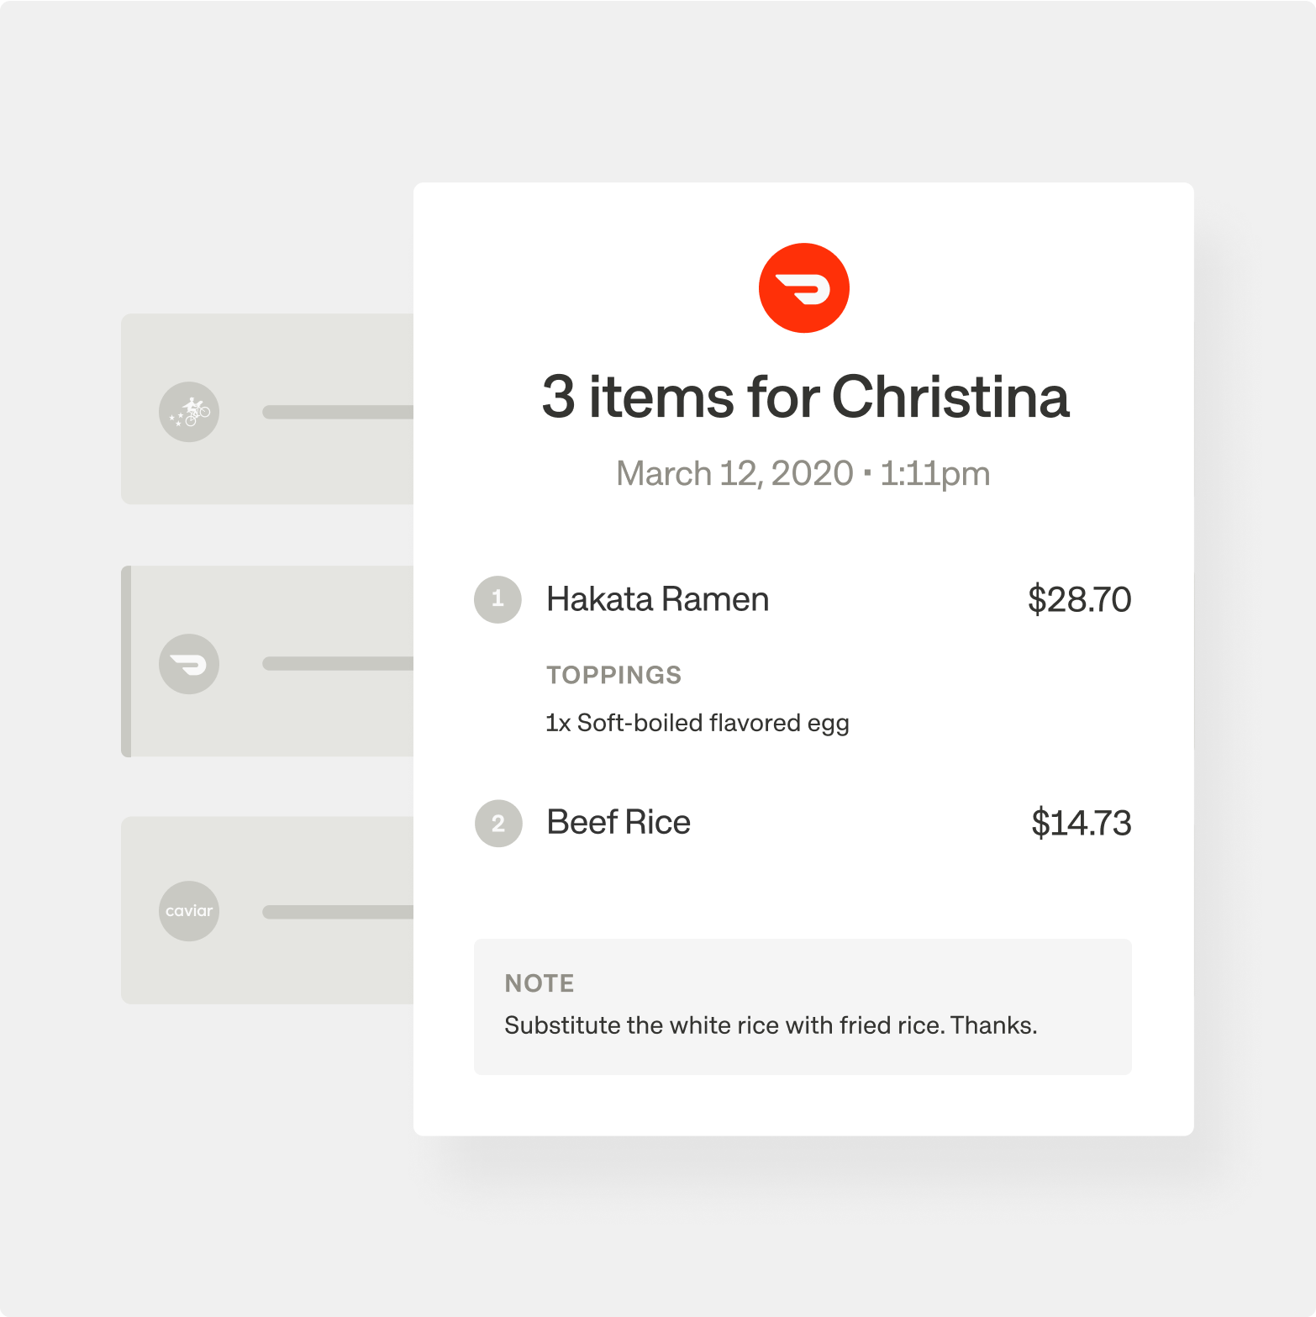
Task: Click the Postmates cyclist icon
Action: (x=189, y=412)
